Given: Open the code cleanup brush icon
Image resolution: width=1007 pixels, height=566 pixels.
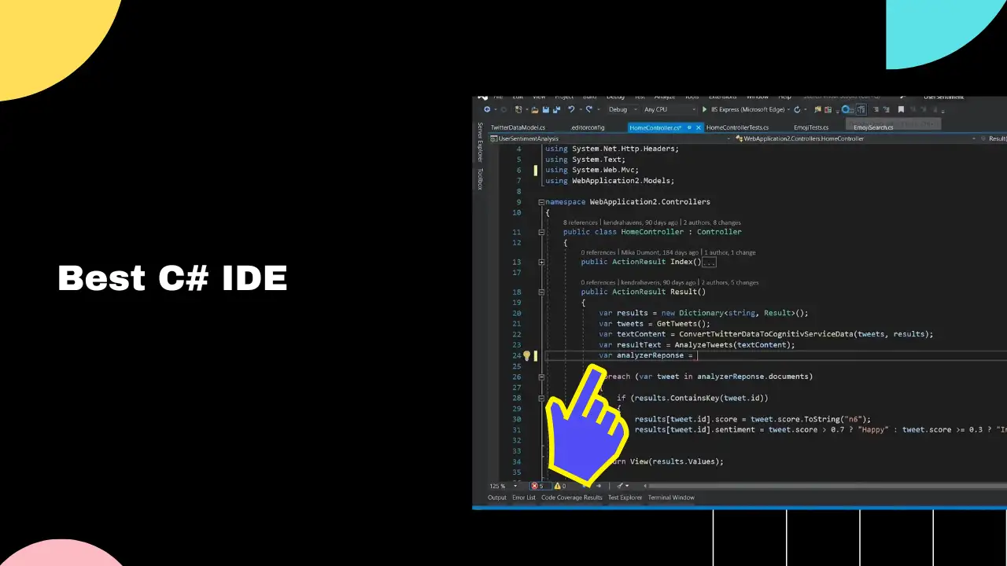Looking at the screenshot, I should [621, 486].
